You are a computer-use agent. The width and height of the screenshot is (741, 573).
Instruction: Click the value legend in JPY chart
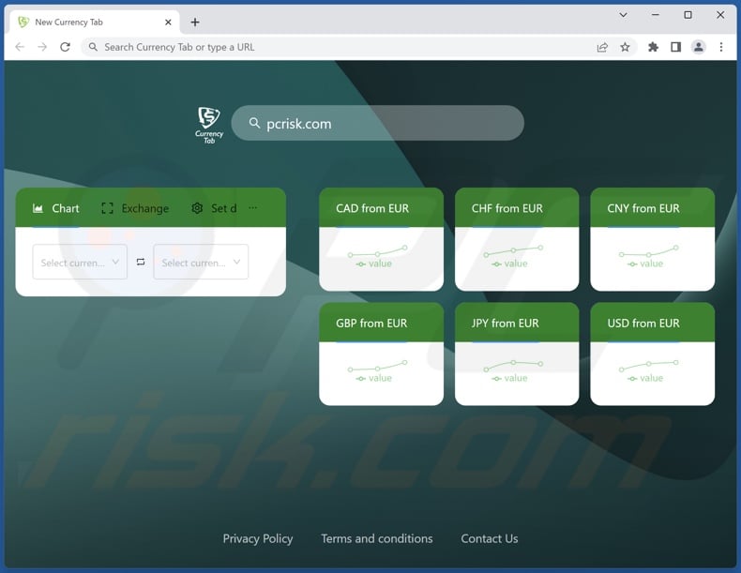click(509, 378)
